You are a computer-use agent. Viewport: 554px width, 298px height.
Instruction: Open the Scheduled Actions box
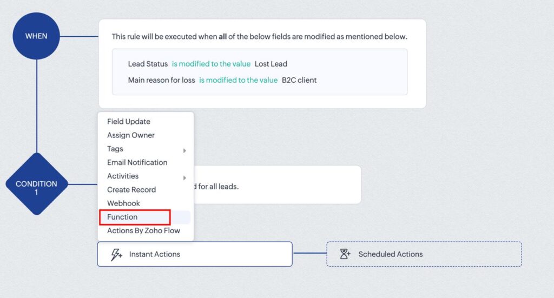424,254
